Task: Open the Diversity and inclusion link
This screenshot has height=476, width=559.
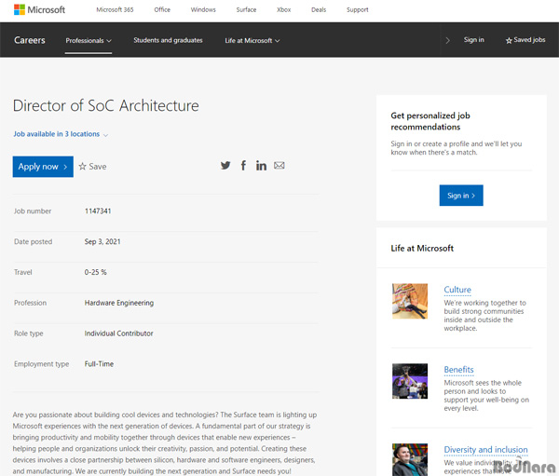Action: coord(485,450)
